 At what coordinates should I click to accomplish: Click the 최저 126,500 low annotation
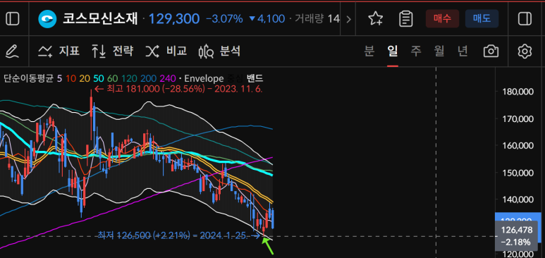[179, 235]
